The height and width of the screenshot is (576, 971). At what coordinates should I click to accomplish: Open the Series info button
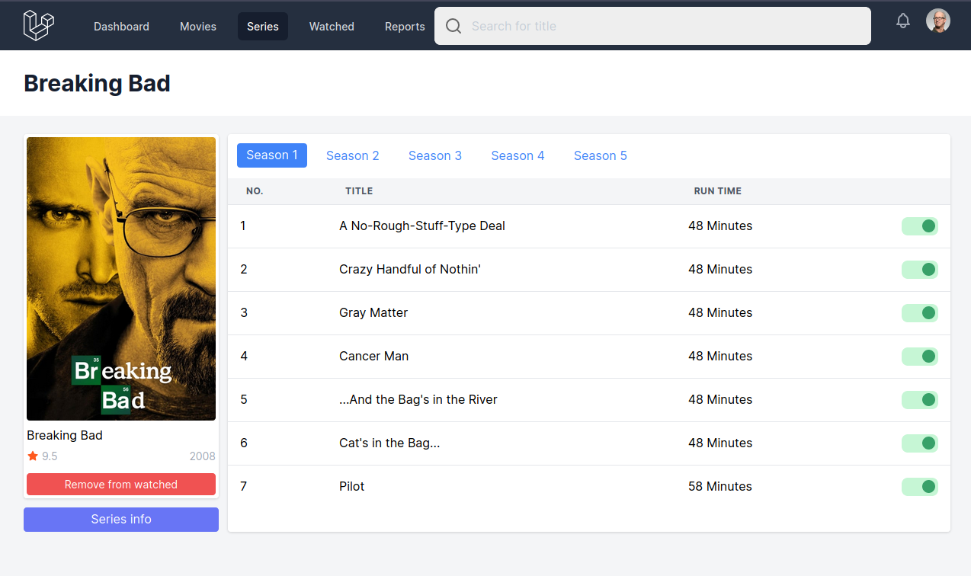click(x=121, y=520)
